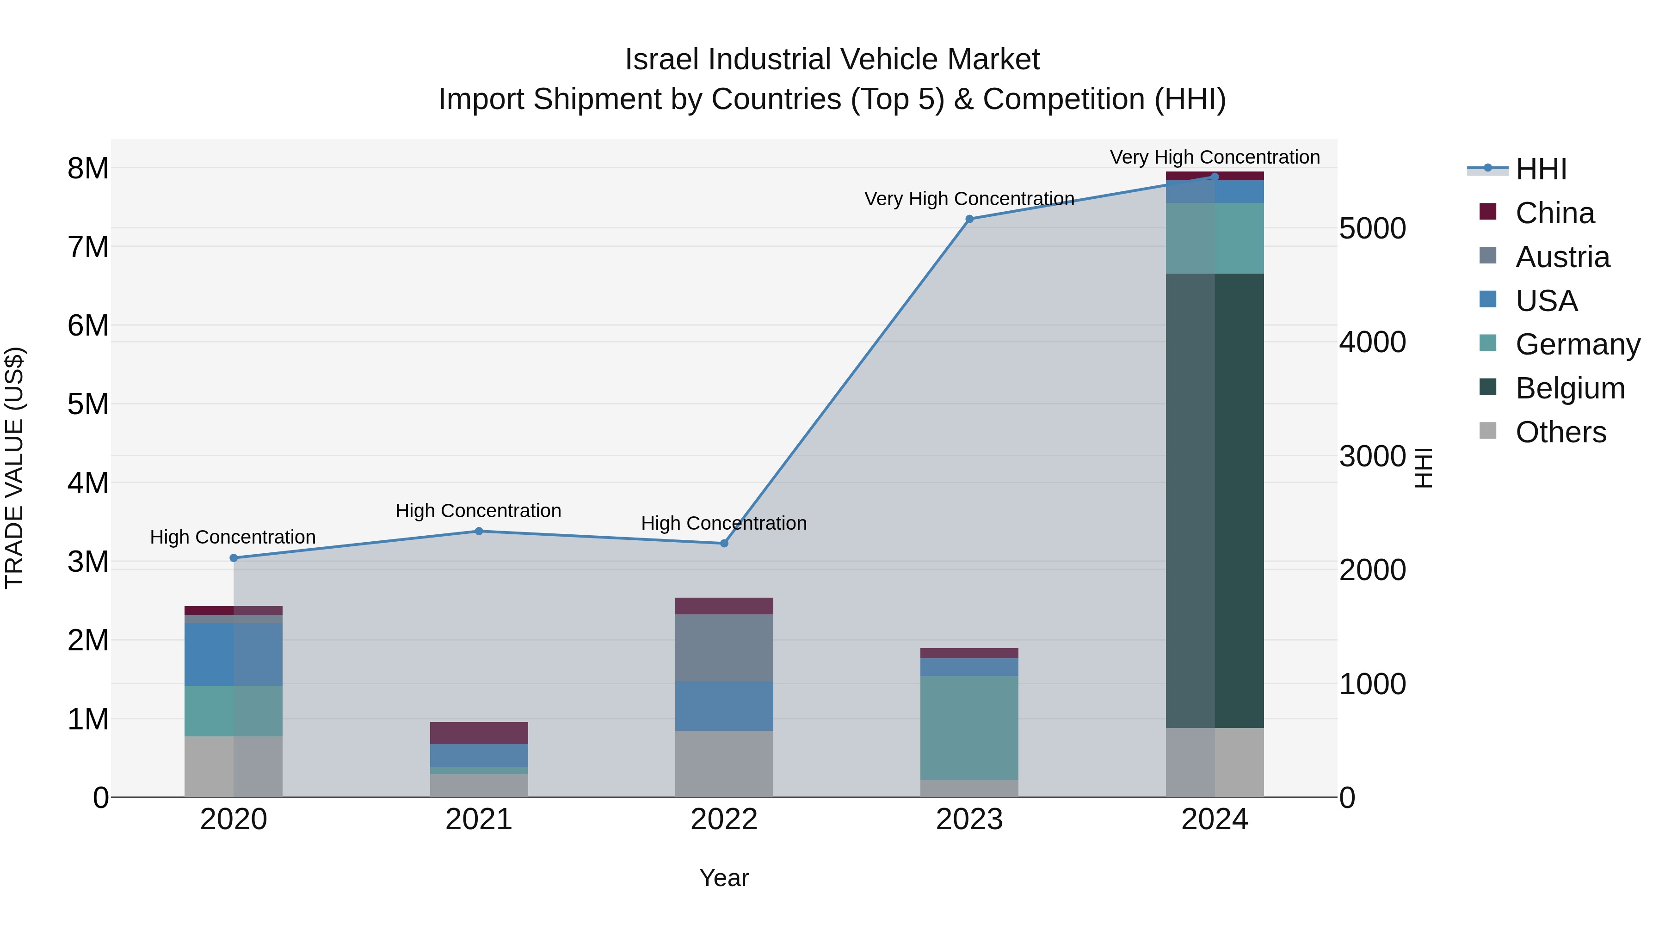Click the 'Year' axis title
Image resolution: width=1665 pixels, height=936 pixels.
[x=724, y=879]
